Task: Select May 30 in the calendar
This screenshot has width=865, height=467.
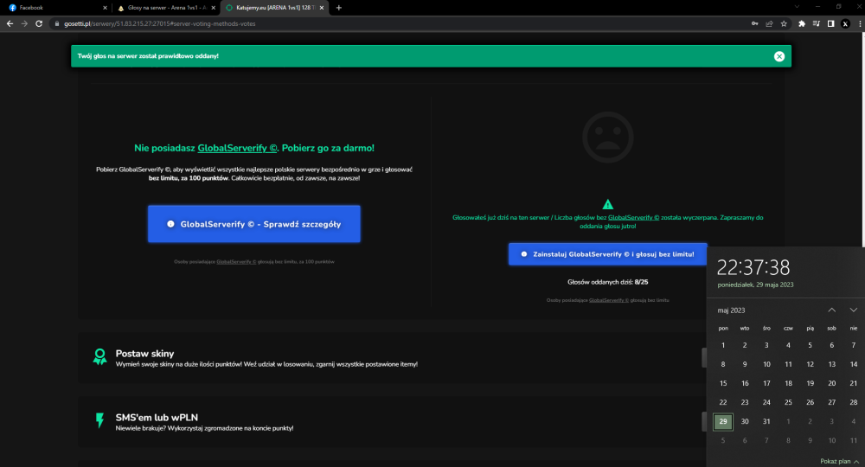Action: pyautogui.click(x=745, y=421)
